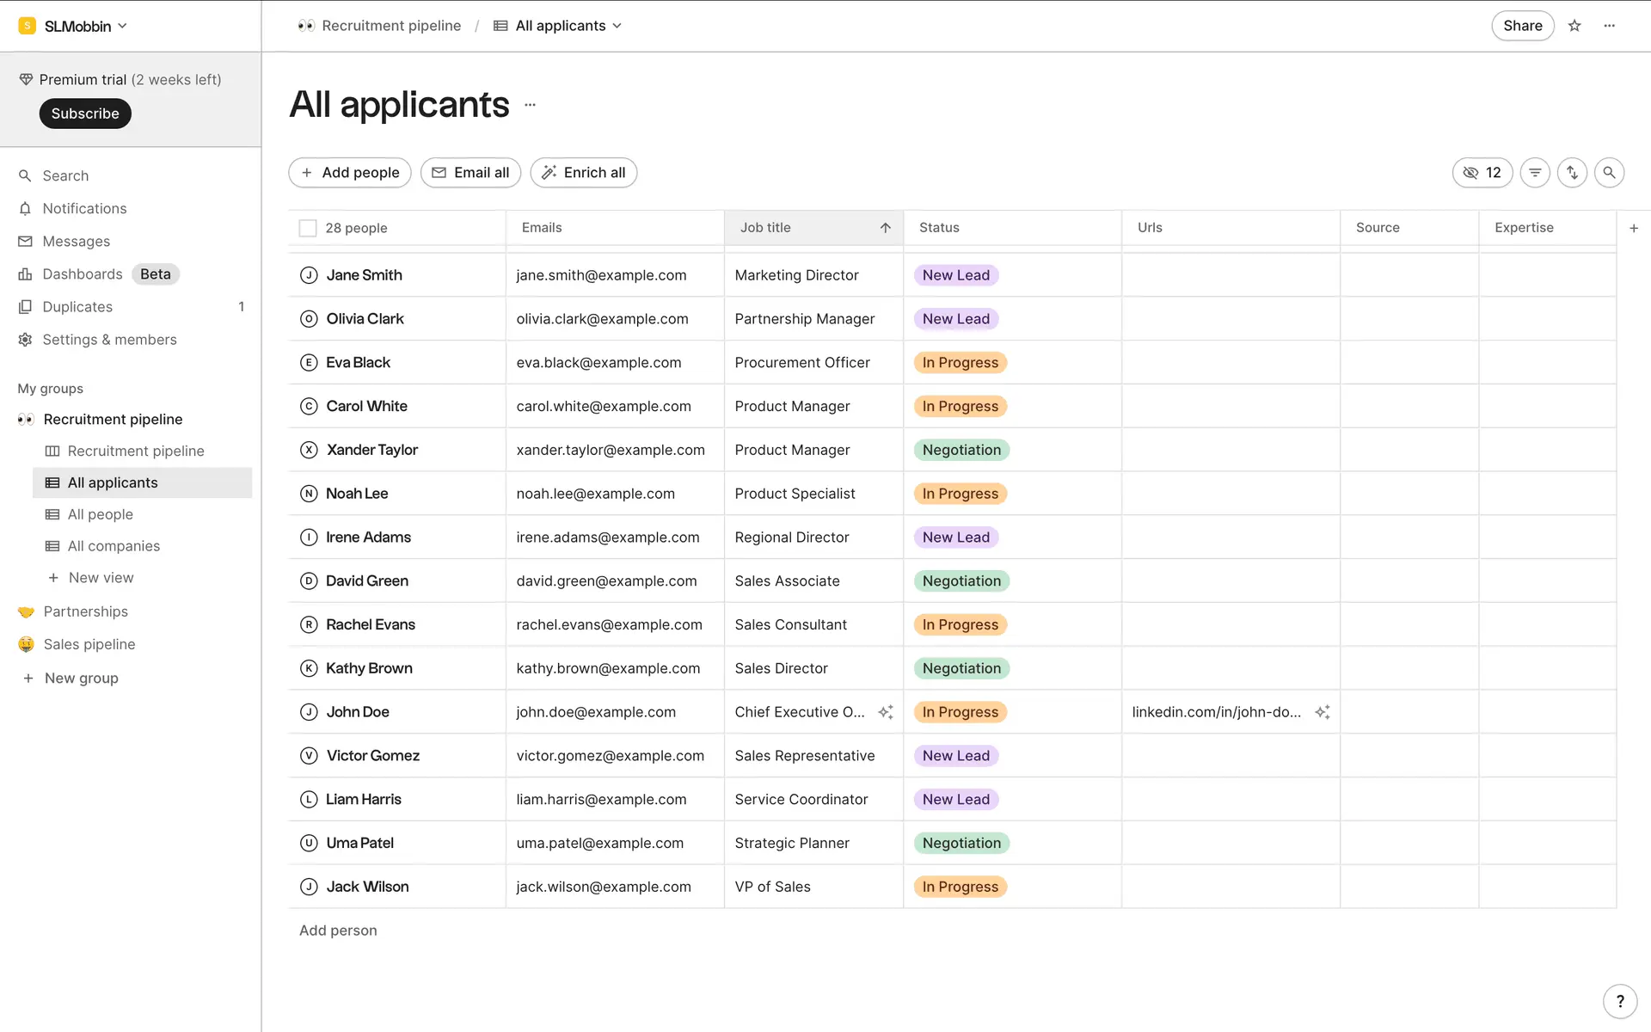The width and height of the screenshot is (1651, 1032).
Task: Star this view as favorite
Action: point(1574,26)
